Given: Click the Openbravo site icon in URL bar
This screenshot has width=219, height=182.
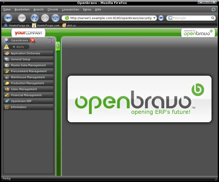Looking at the screenshot, I should pyautogui.click(x=67, y=18).
